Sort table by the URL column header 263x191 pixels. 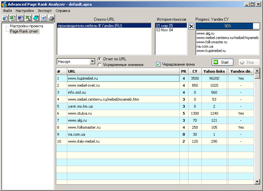click(123, 71)
